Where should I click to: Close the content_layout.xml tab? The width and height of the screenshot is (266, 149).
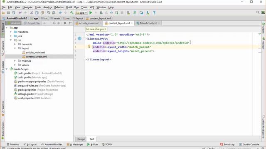pos(132,23)
